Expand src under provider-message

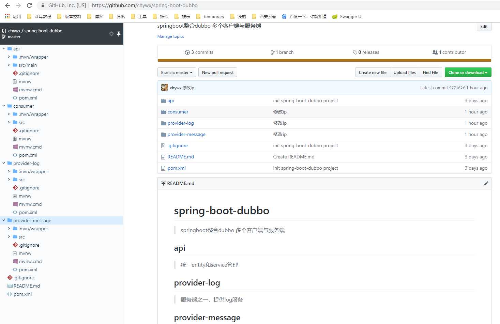pyautogui.click(x=9, y=237)
